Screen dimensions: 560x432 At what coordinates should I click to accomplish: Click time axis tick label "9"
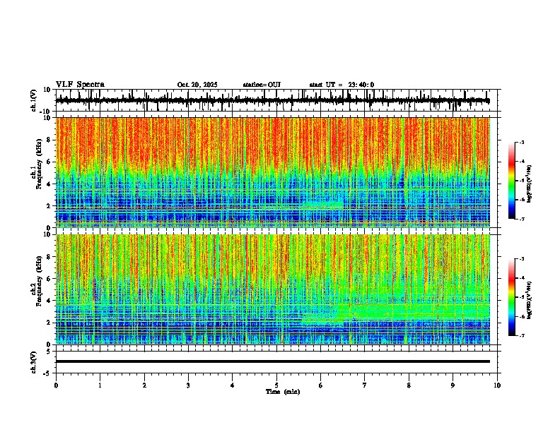(453, 385)
